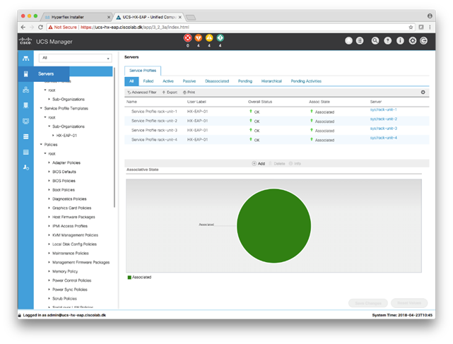
Task: Open the settings gear in the header
Action: coord(413,41)
